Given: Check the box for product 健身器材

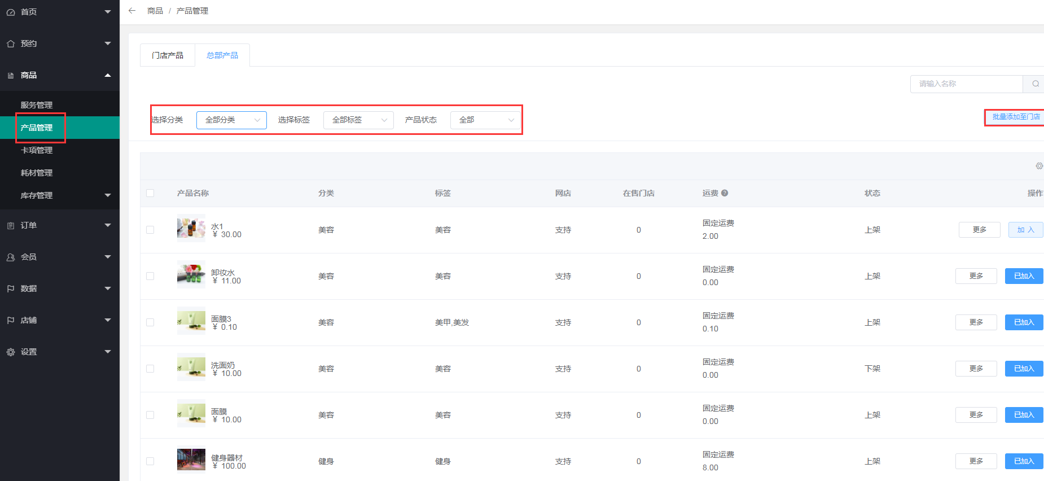Looking at the screenshot, I should pos(150,461).
